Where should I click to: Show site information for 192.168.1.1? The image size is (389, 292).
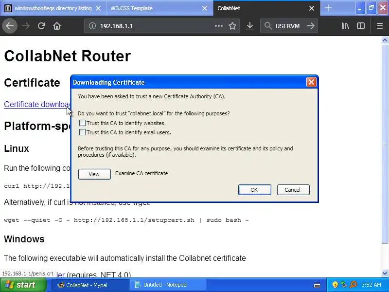[x=92, y=26]
